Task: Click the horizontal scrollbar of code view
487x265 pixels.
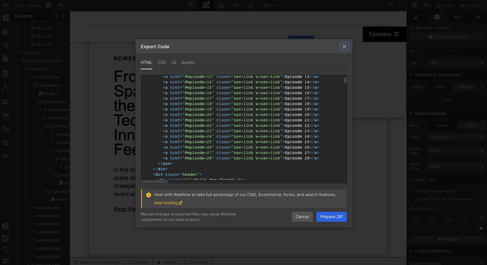Action: [154, 181]
